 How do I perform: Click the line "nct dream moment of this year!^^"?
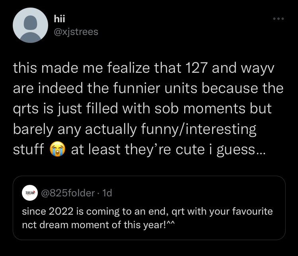[98, 225]
